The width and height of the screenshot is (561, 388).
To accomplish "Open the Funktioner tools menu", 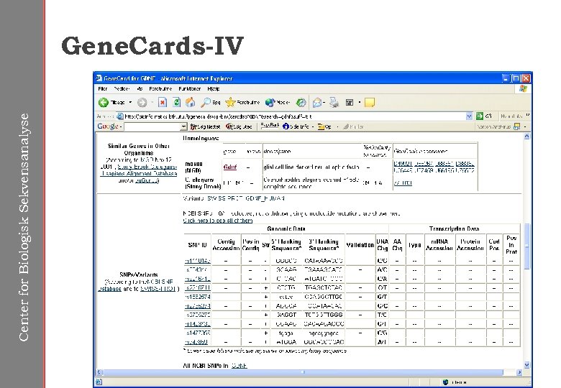I will click(190, 88).
